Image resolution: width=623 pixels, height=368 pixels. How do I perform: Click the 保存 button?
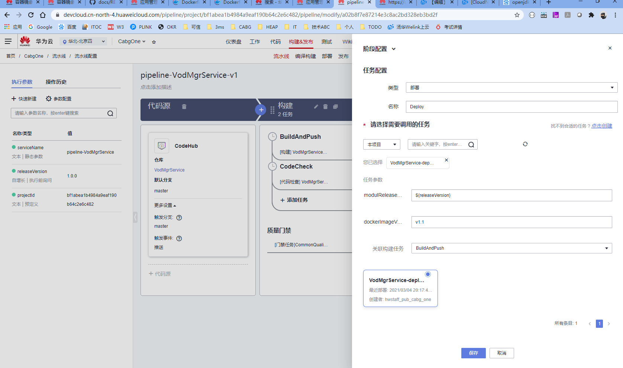tap(474, 353)
